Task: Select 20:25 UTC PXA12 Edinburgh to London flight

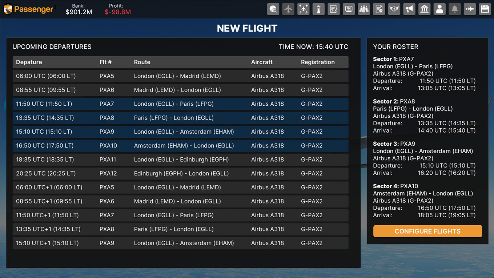Action: 180,173
